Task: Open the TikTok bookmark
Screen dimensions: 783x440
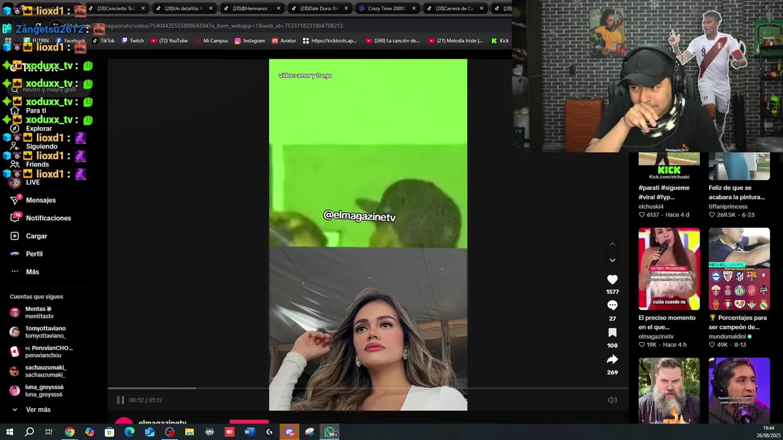Action: tap(103, 41)
